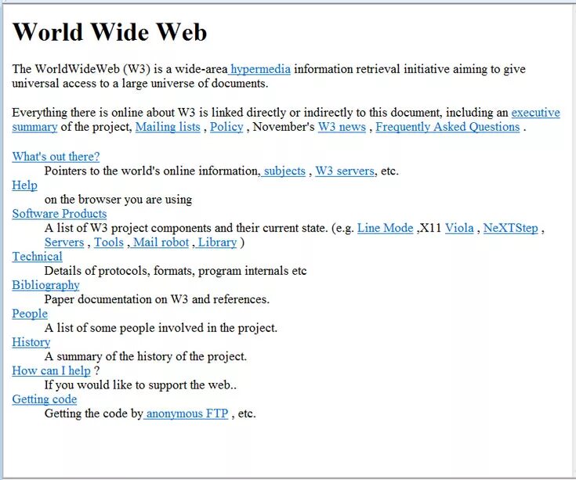Open the subjects link
This screenshot has width=576, height=480.
pyautogui.click(x=283, y=171)
